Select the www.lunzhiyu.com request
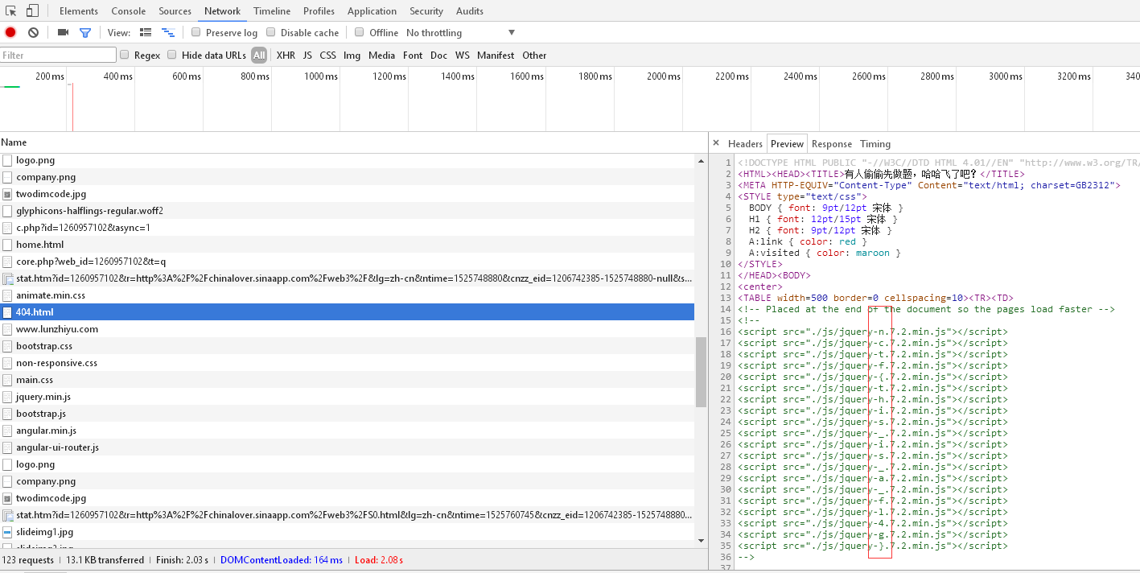The height and width of the screenshot is (573, 1140). (x=57, y=328)
